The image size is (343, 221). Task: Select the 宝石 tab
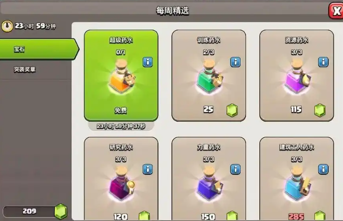pyautogui.click(x=39, y=49)
